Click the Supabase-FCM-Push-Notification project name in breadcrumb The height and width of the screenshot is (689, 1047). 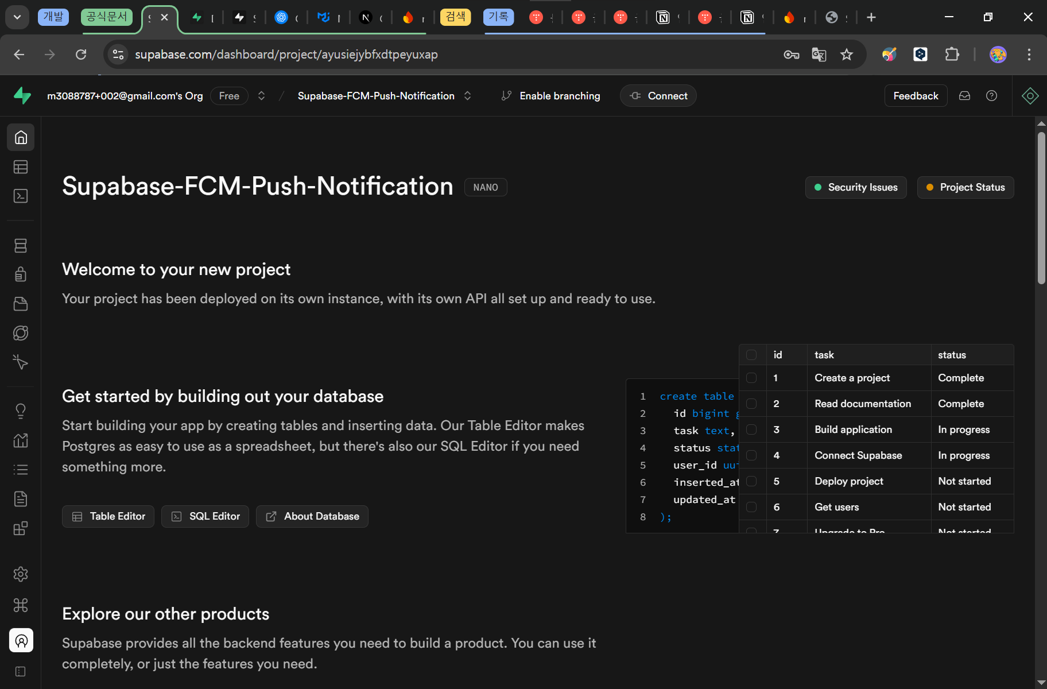(376, 96)
